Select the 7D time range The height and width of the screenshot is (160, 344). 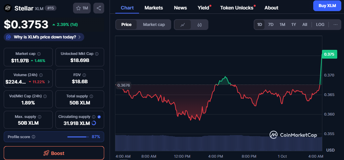coord(271,25)
